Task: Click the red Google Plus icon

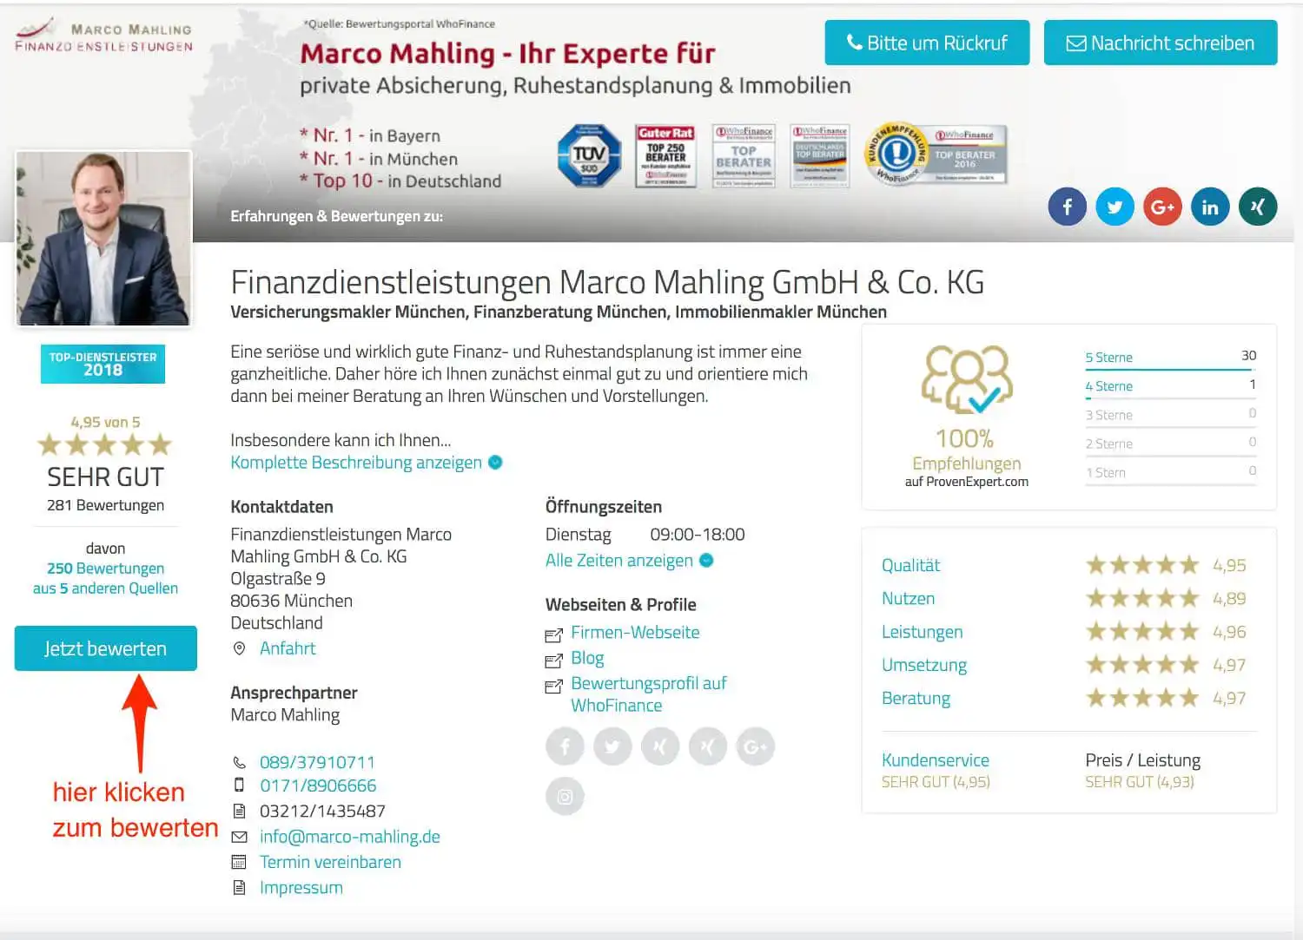Action: pyautogui.click(x=1162, y=207)
